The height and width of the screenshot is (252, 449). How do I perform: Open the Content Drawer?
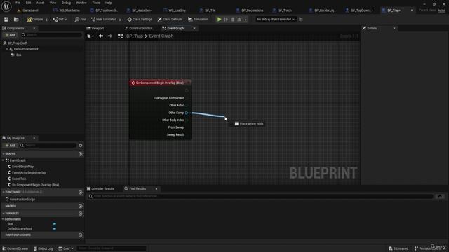[x=15, y=248]
